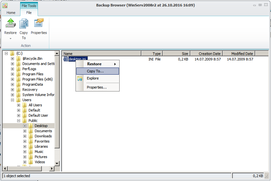The width and height of the screenshot is (271, 181).
Task: Click the Pictures folder icon
Action: 30,157
